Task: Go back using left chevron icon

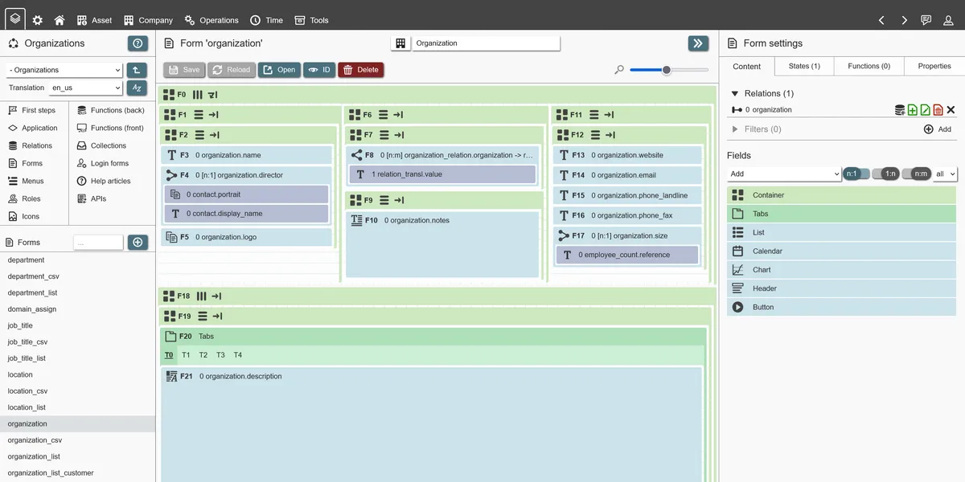Action: (881, 20)
